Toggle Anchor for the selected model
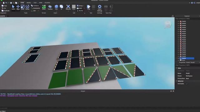The height and width of the screenshot is (112, 200). coord(80,11)
